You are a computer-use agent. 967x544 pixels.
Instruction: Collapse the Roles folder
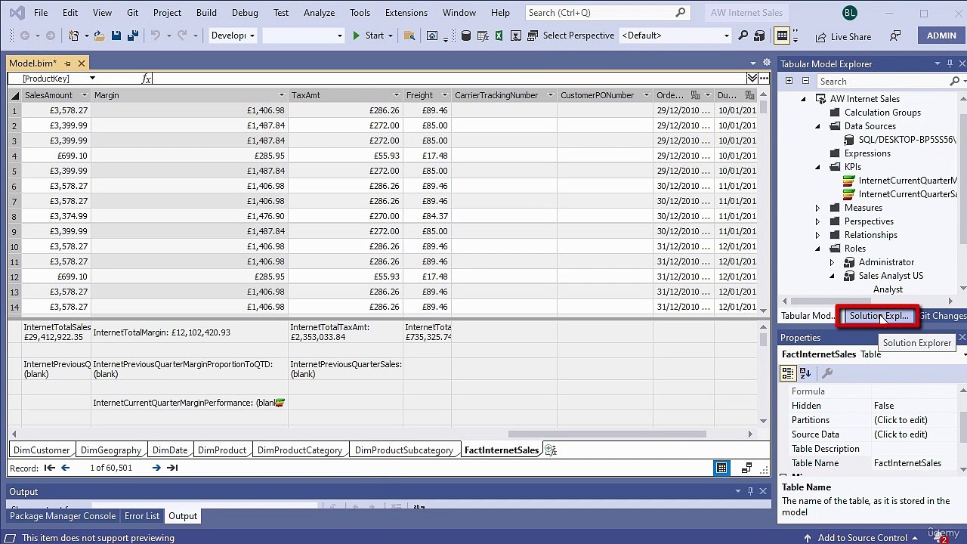[x=817, y=249]
